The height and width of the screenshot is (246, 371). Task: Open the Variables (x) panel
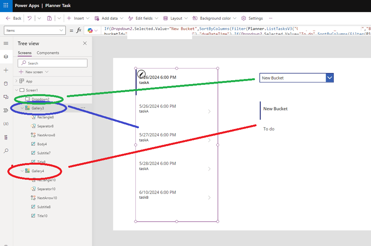pos(6,124)
